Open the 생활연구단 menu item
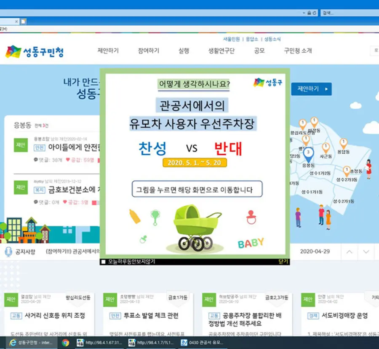 click(x=222, y=51)
